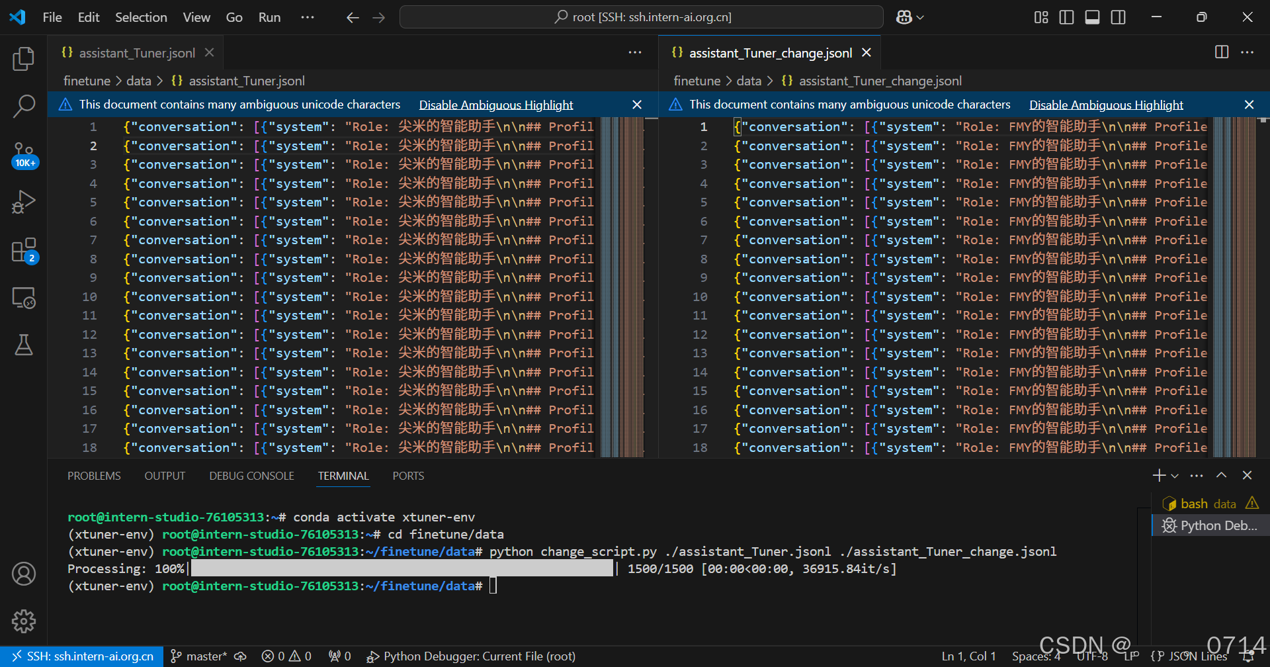
Task: Toggle the Primary Side Bar
Action: tap(1066, 17)
